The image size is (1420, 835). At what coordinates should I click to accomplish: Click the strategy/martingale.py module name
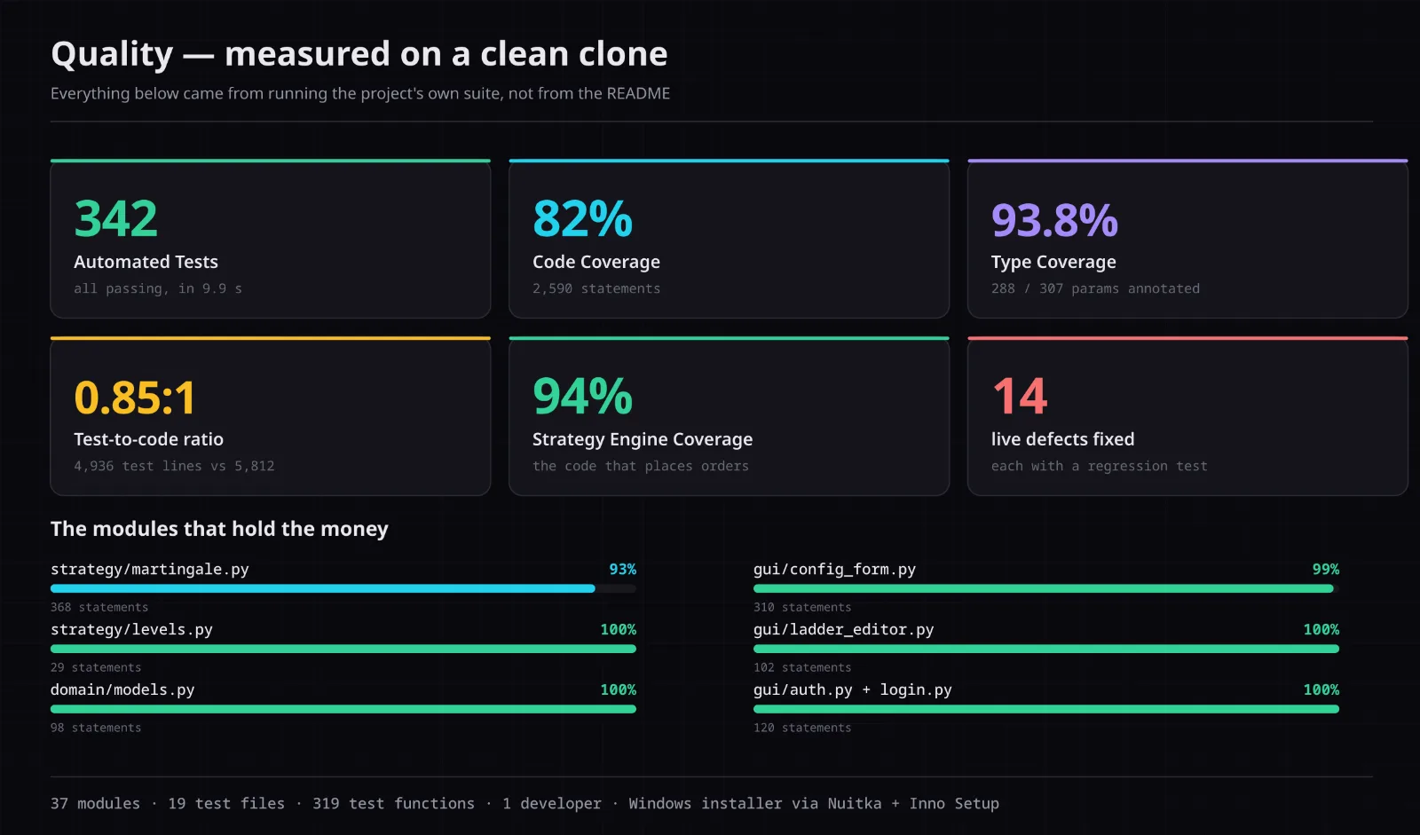(150, 570)
